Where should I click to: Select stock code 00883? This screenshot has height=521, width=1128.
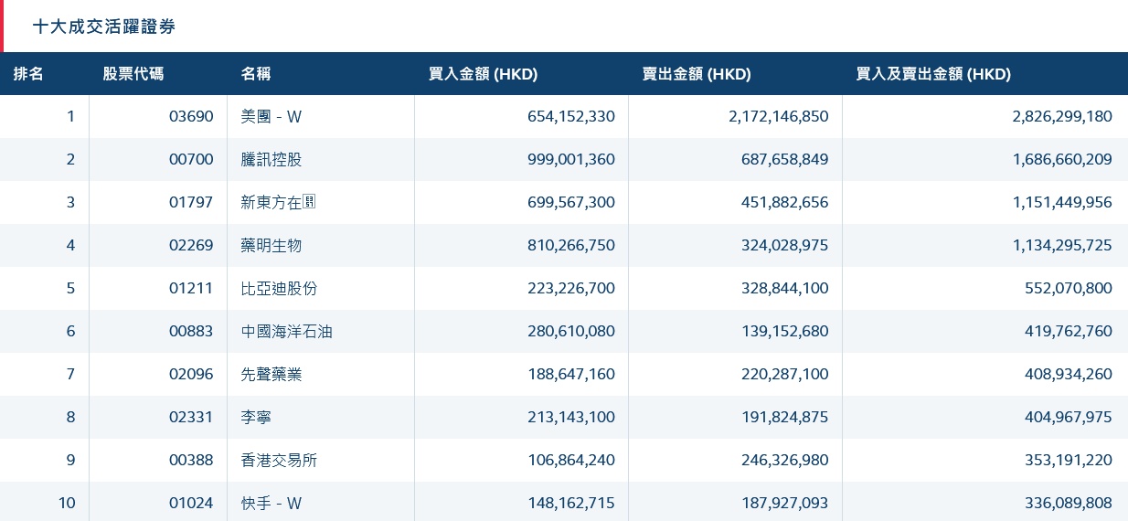pyautogui.click(x=191, y=331)
